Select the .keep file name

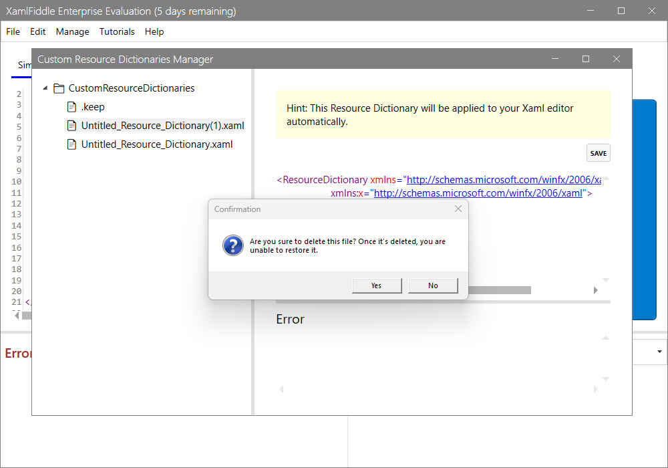point(93,107)
